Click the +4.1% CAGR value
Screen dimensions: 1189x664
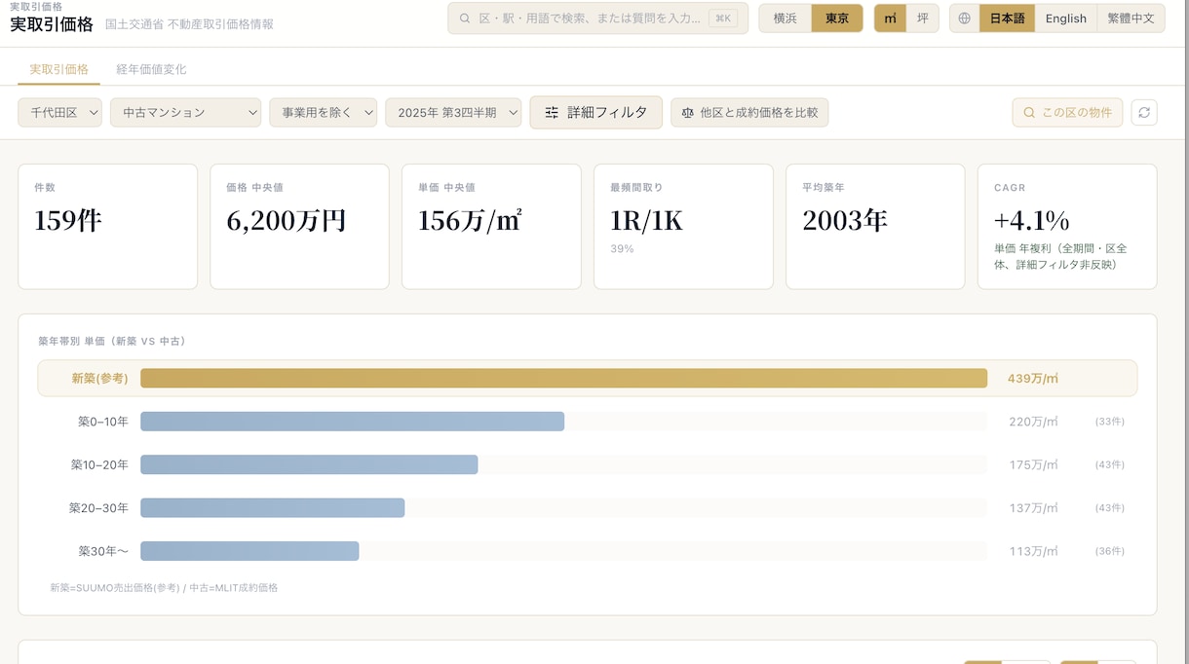1032,221
